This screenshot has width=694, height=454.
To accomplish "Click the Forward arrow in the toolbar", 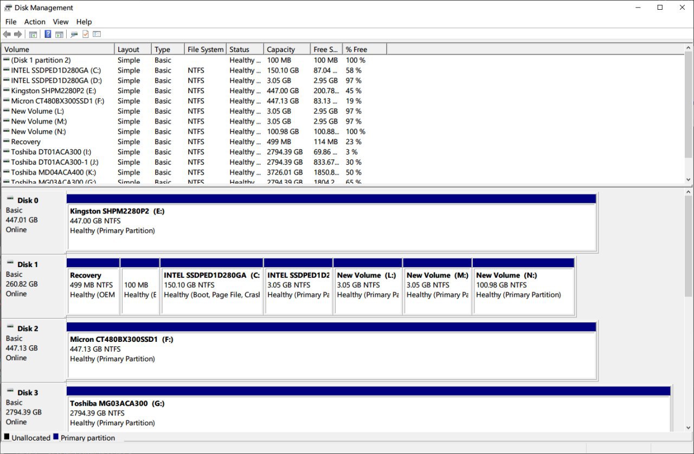I will (18, 34).
